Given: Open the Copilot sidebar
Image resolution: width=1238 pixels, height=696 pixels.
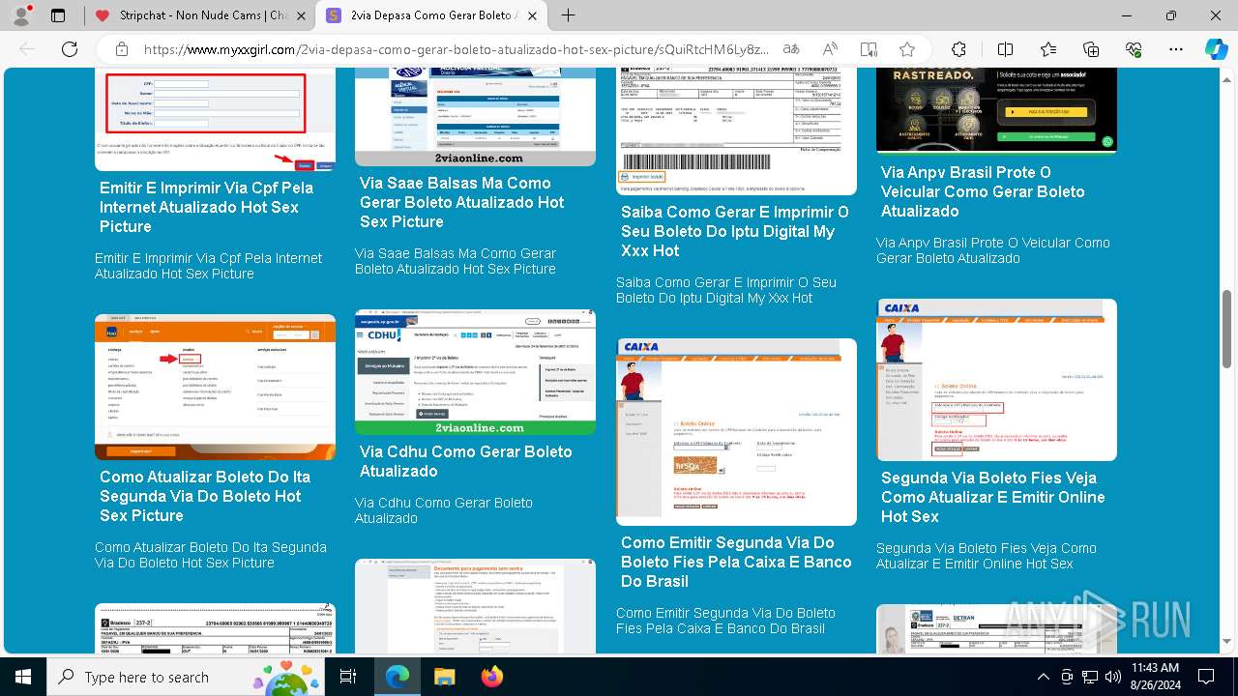Looking at the screenshot, I should (1216, 49).
